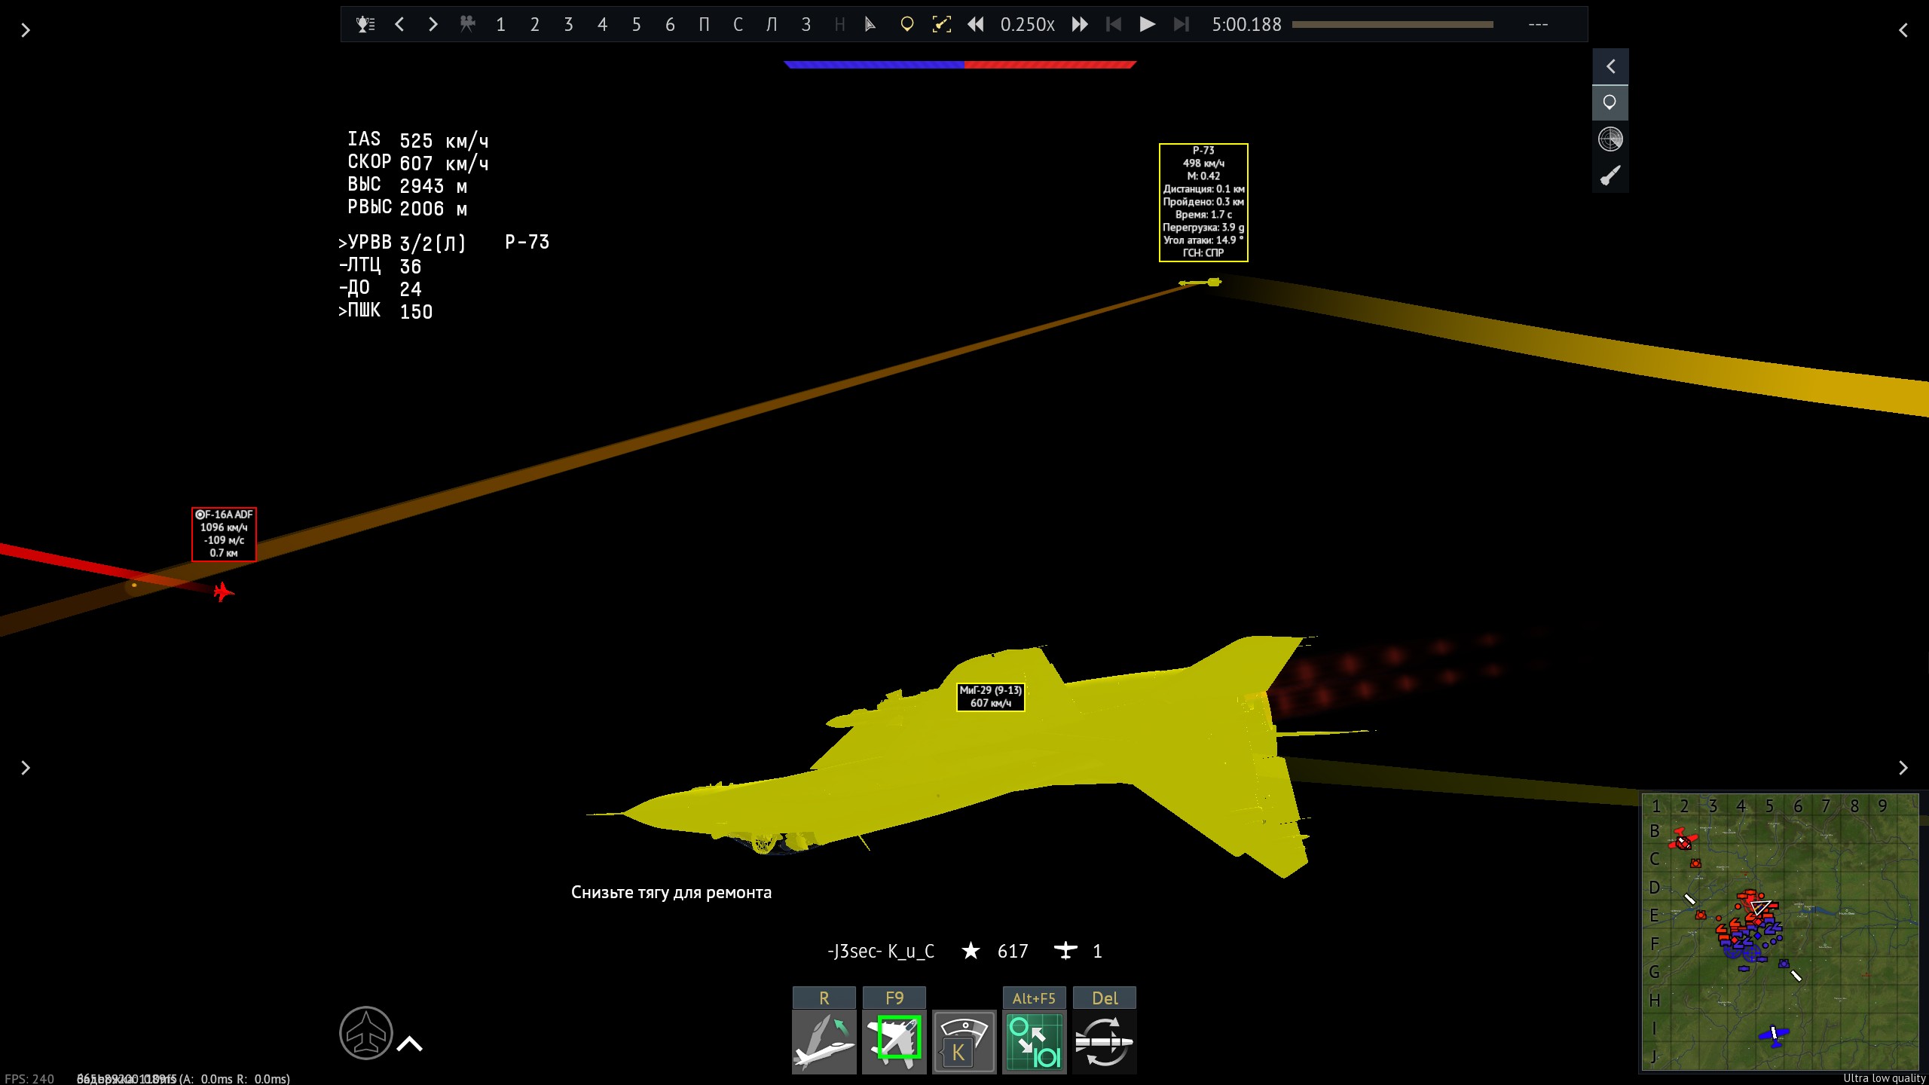Image resolution: width=1929 pixels, height=1085 pixels.
Task: Toggle the marker pin button in right side panel
Action: point(1610,102)
